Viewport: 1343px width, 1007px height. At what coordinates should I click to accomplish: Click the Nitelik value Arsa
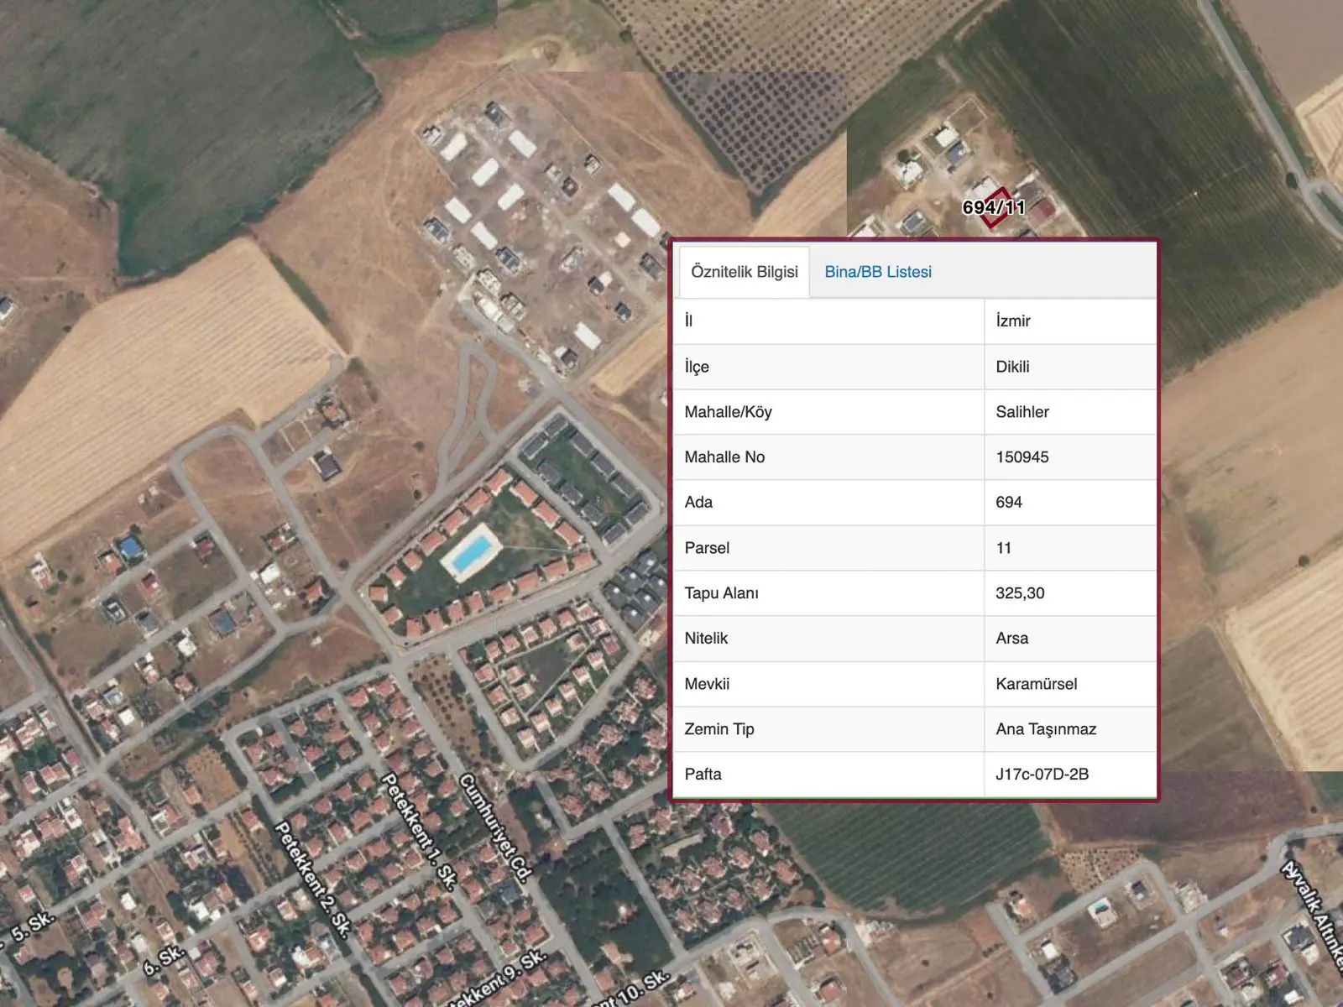tap(1011, 639)
